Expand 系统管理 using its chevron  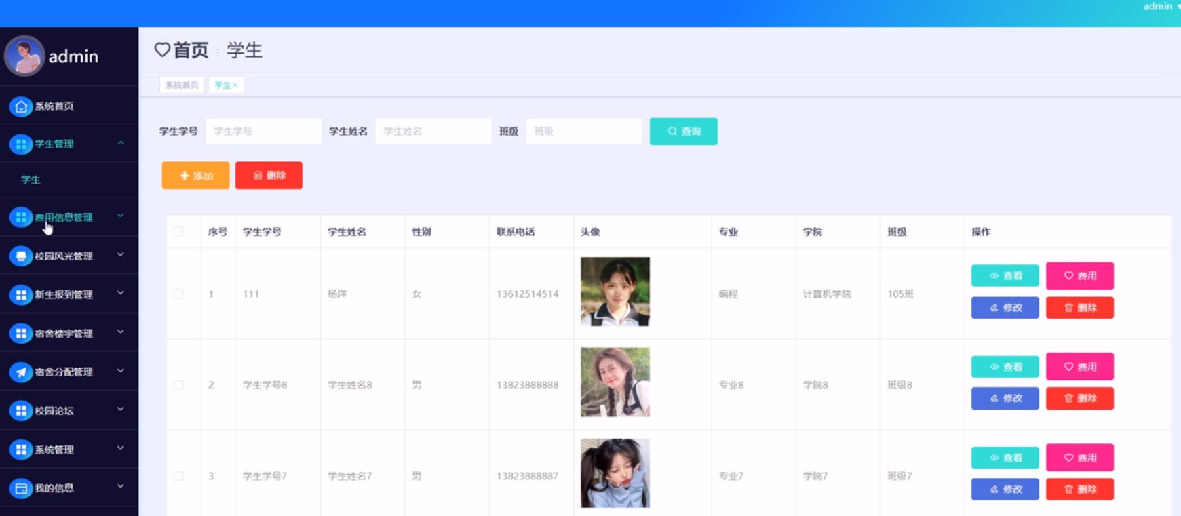[x=121, y=448]
